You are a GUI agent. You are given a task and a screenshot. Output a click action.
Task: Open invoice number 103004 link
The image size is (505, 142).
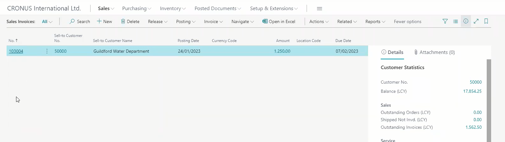16,51
